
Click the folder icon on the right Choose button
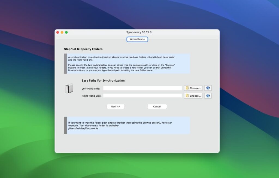(x=188, y=96)
